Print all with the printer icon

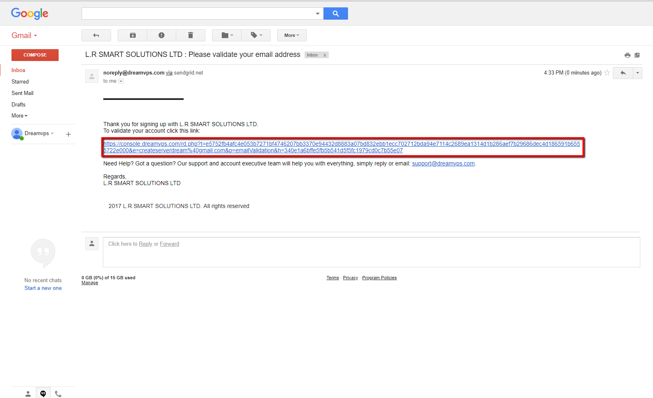point(627,55)
